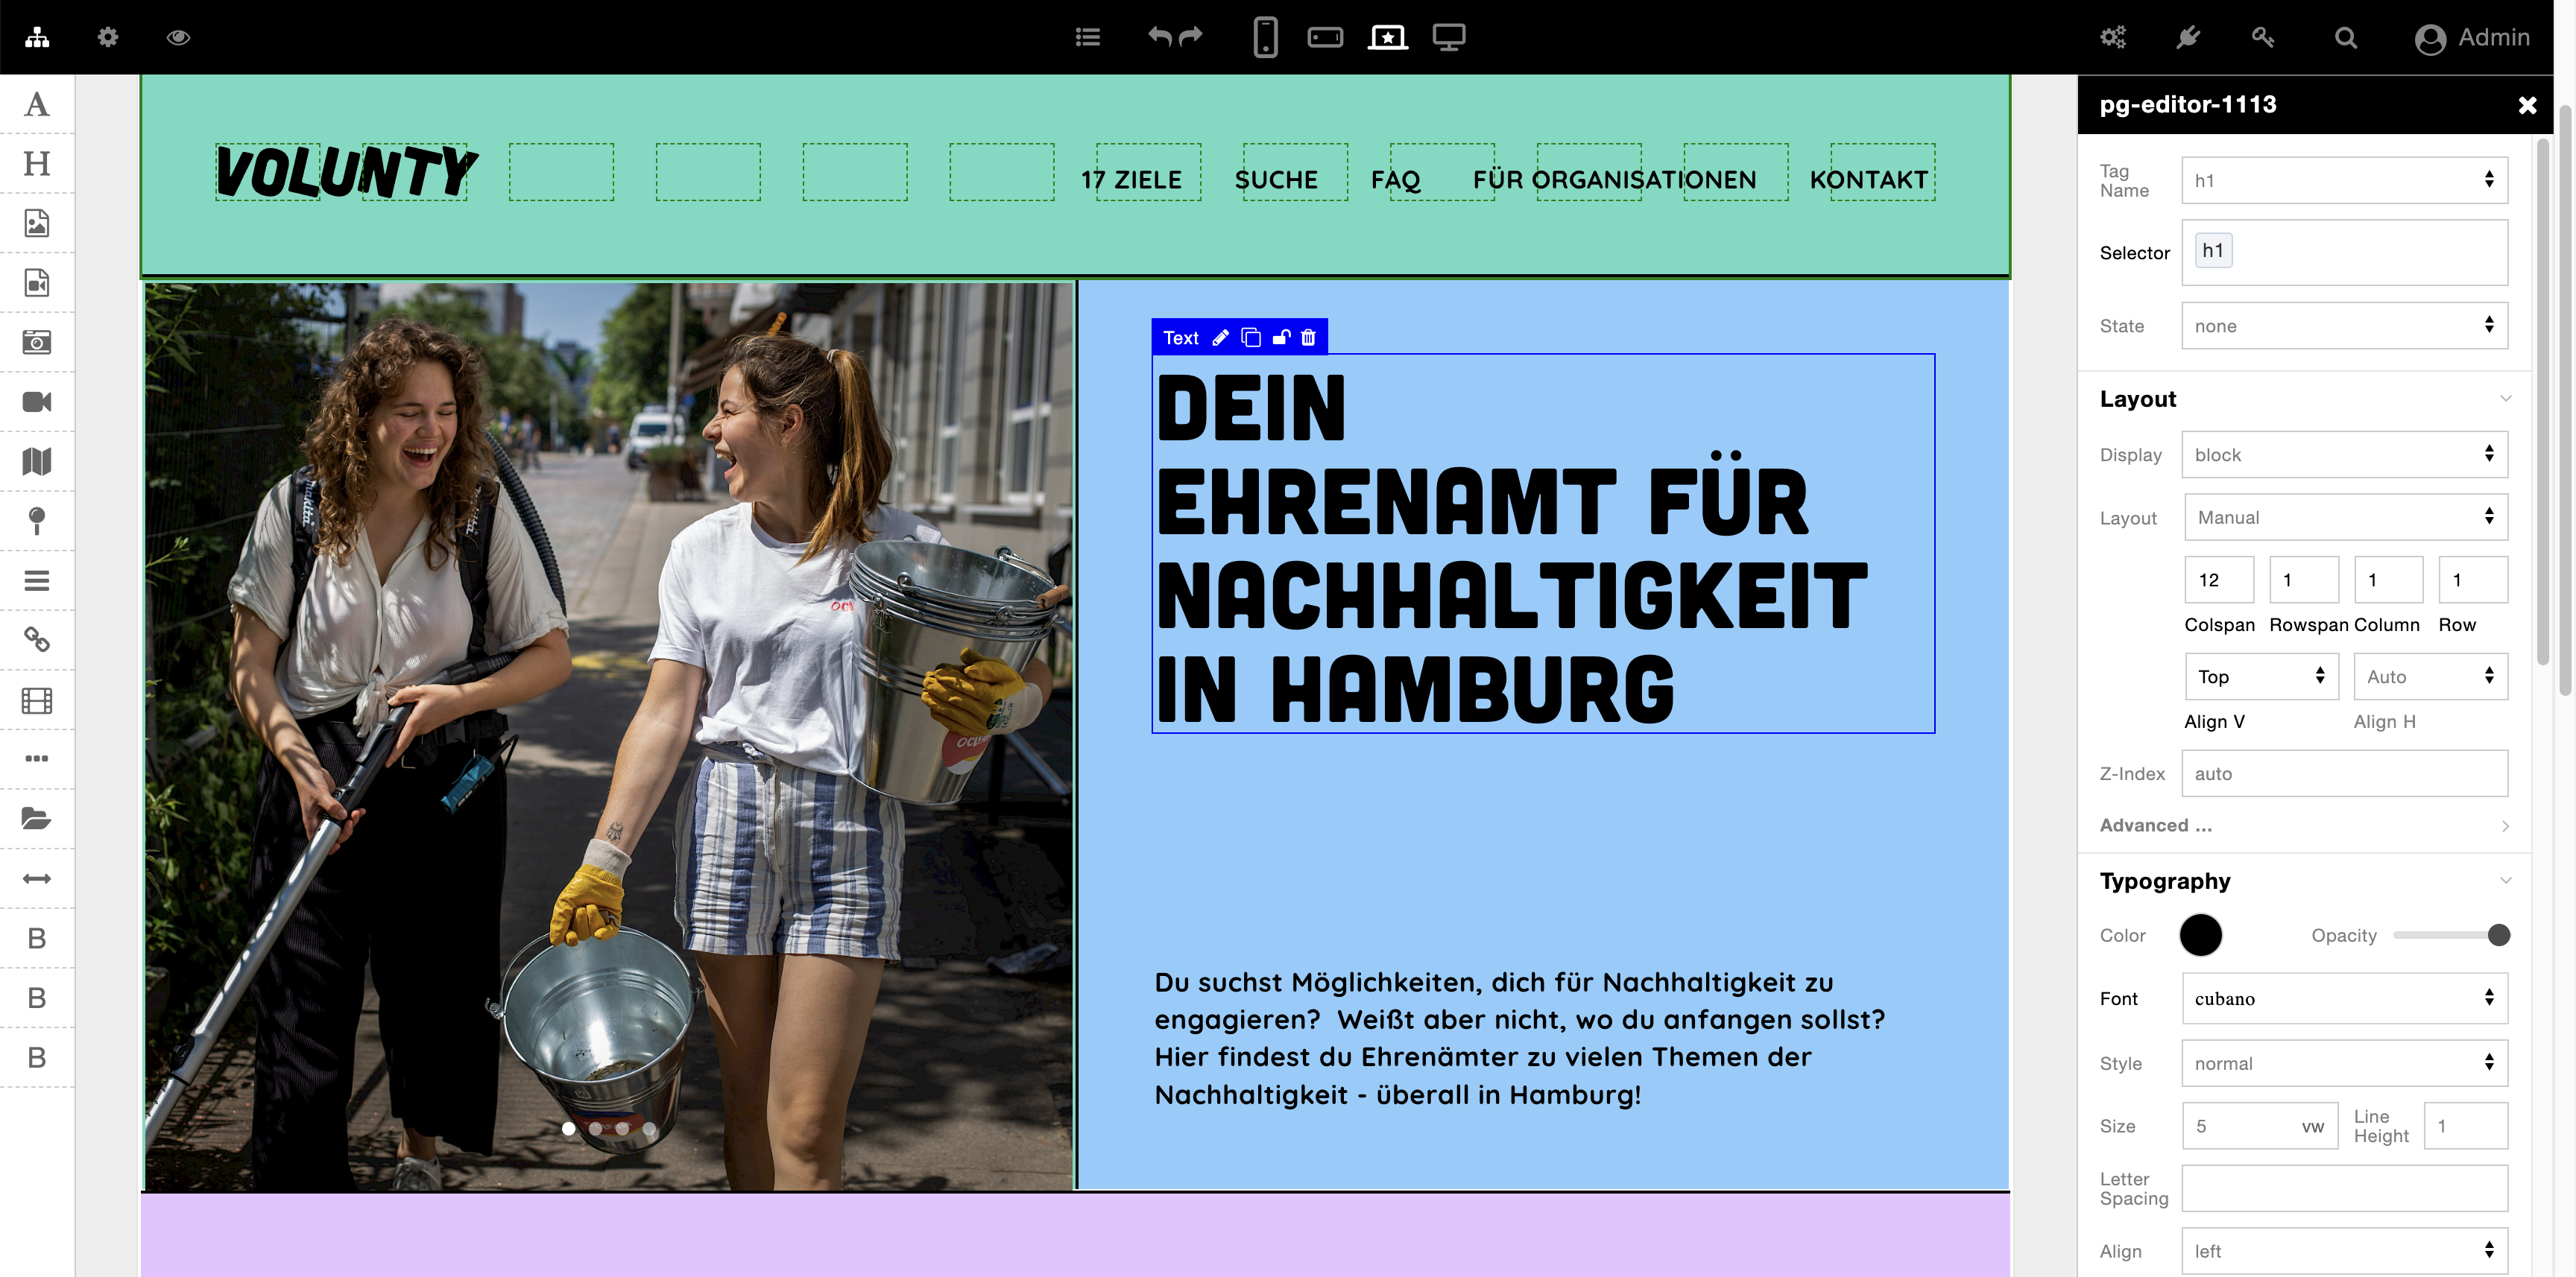Switch to starred laptop view
This screenshot has width=2576, height=1277.
[x=1388, y=37]
